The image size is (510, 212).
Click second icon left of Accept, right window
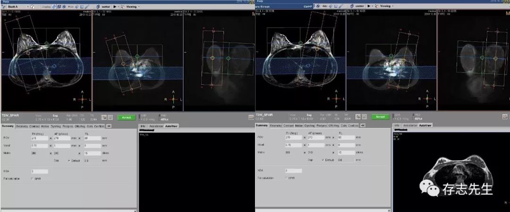point(358,116)
